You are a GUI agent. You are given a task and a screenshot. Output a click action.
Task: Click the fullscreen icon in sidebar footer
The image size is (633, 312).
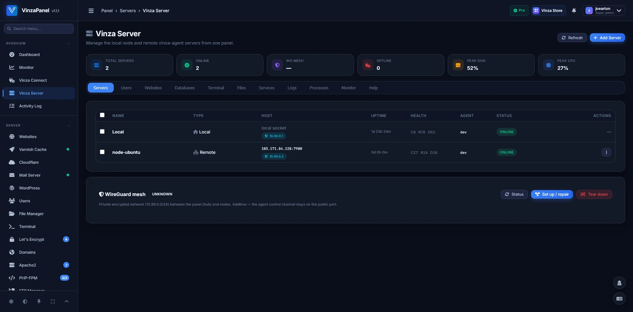pos(53,301)
